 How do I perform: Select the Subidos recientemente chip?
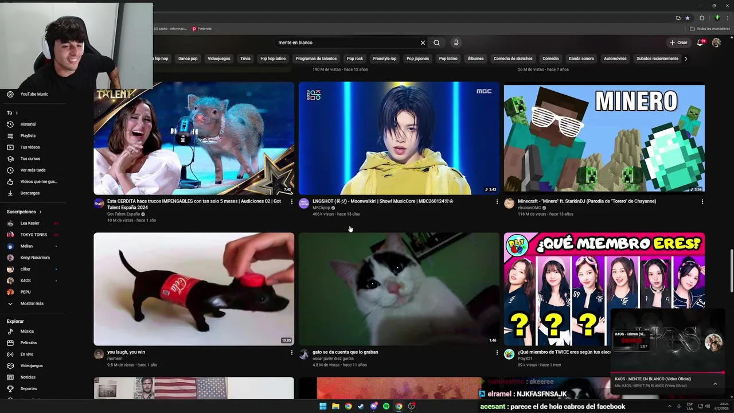(657, 59)
